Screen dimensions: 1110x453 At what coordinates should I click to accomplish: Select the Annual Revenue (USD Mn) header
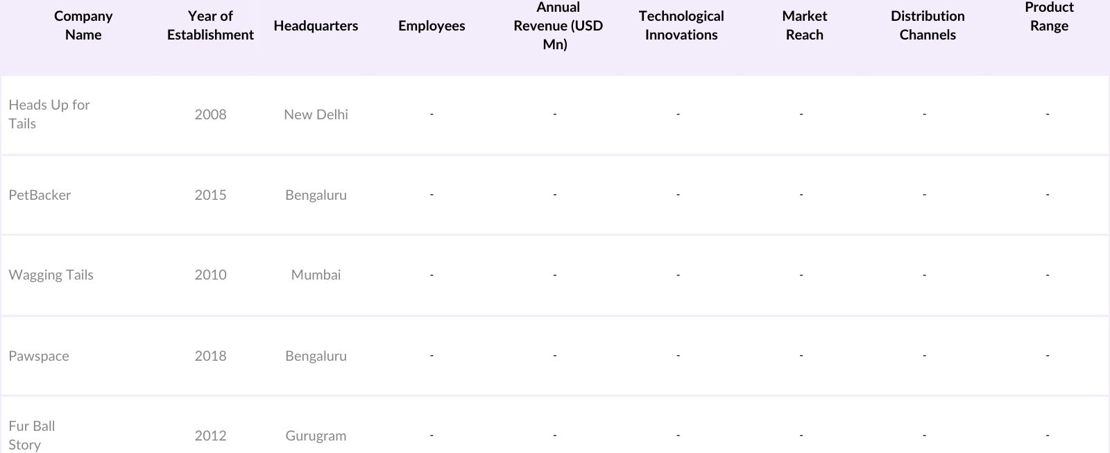click(558, 26)
